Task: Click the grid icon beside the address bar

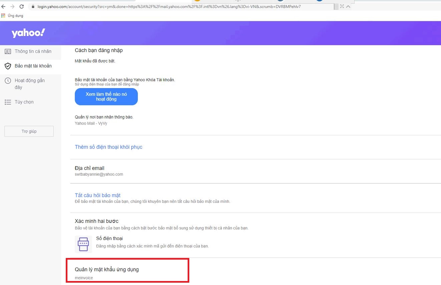Action: [336, 6]
